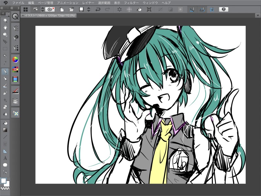
Task: Select the Correct Line tool
Action: (5, 172)
